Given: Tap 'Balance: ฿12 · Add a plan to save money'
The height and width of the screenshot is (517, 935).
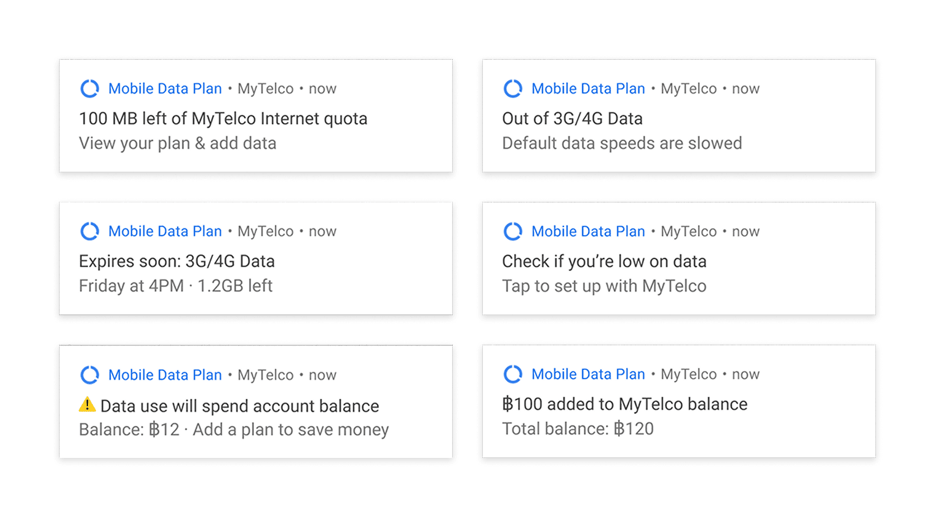Looking at the screenshot, I should [234, 430].
